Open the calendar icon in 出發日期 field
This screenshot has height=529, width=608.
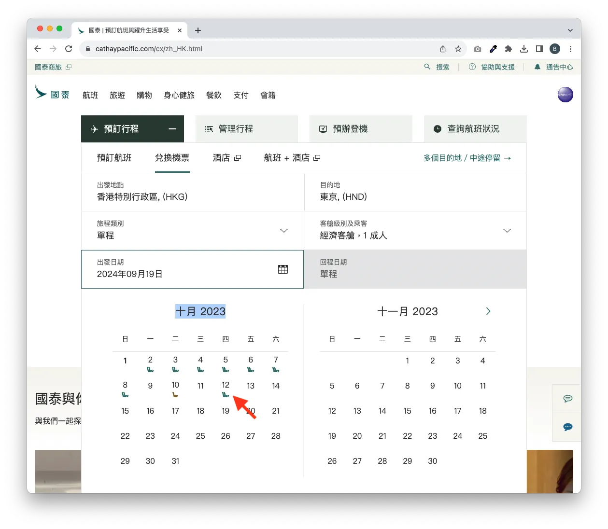[x=283, y=269]
